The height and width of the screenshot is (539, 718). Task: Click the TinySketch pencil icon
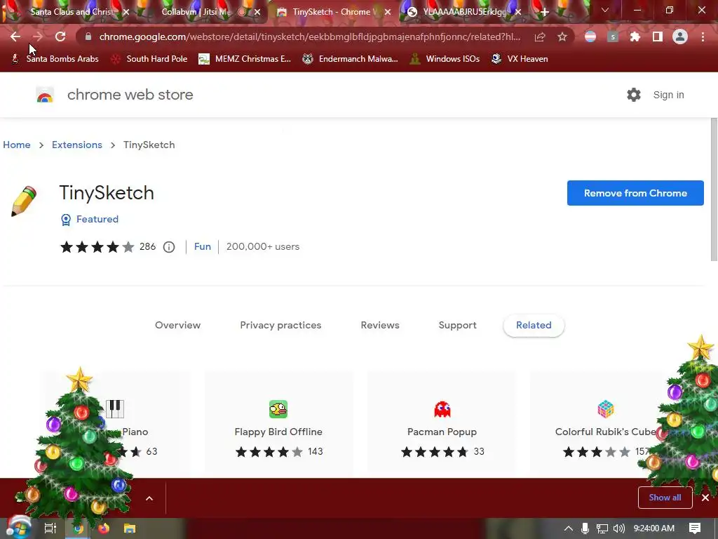pyautogui.click(x=24, y=201)
